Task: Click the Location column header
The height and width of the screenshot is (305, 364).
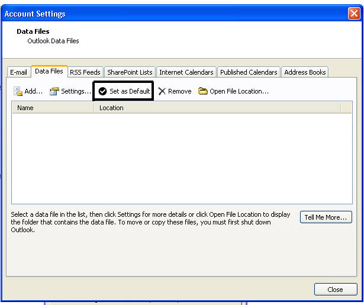Action: (217, 108)
